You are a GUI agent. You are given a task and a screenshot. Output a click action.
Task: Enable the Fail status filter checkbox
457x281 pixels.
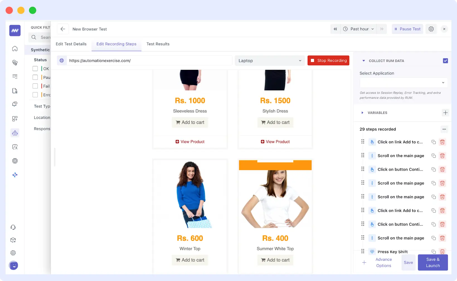click(35, 86)
